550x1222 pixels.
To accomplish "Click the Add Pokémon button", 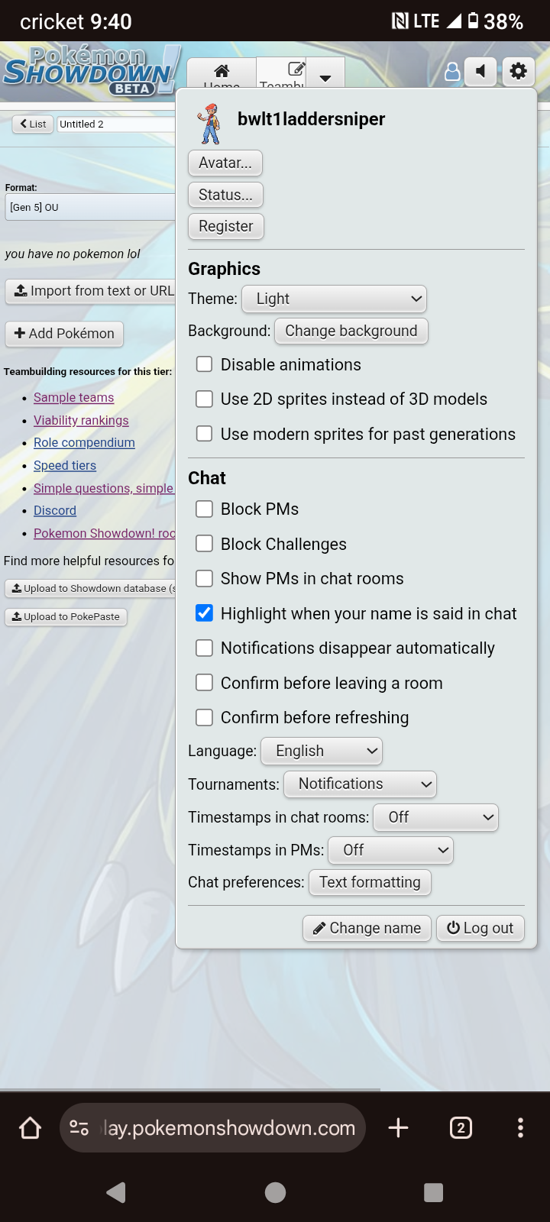I will click(x=64, y=334).
